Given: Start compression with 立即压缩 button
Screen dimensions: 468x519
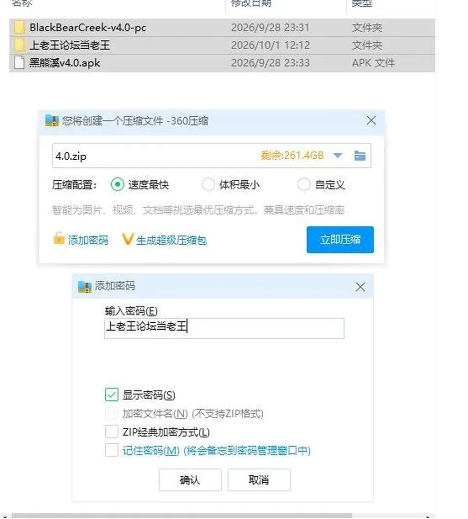Looking at the screenshot, I should tap(340, 240).
